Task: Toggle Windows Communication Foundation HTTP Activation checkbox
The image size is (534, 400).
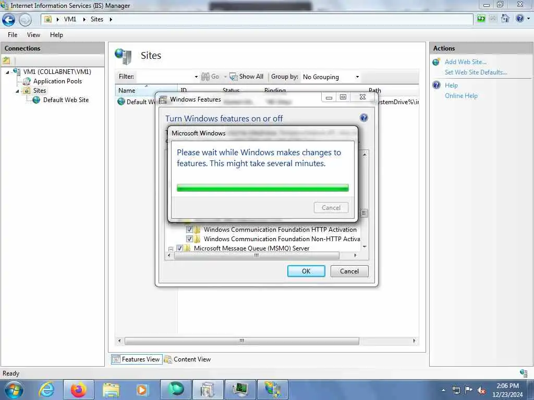Action: (189, 229)
